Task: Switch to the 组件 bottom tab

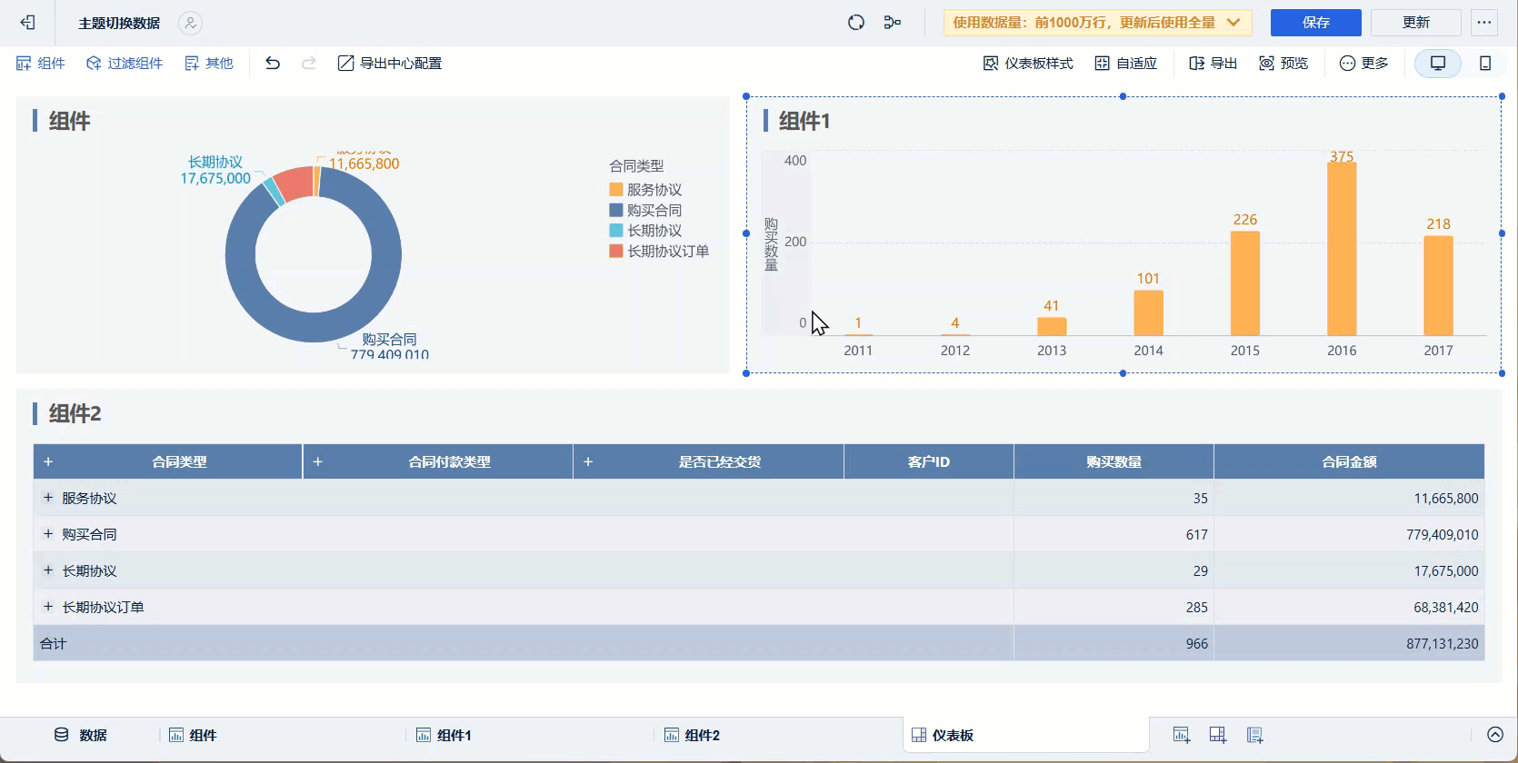Action: [x=192, y=735]
